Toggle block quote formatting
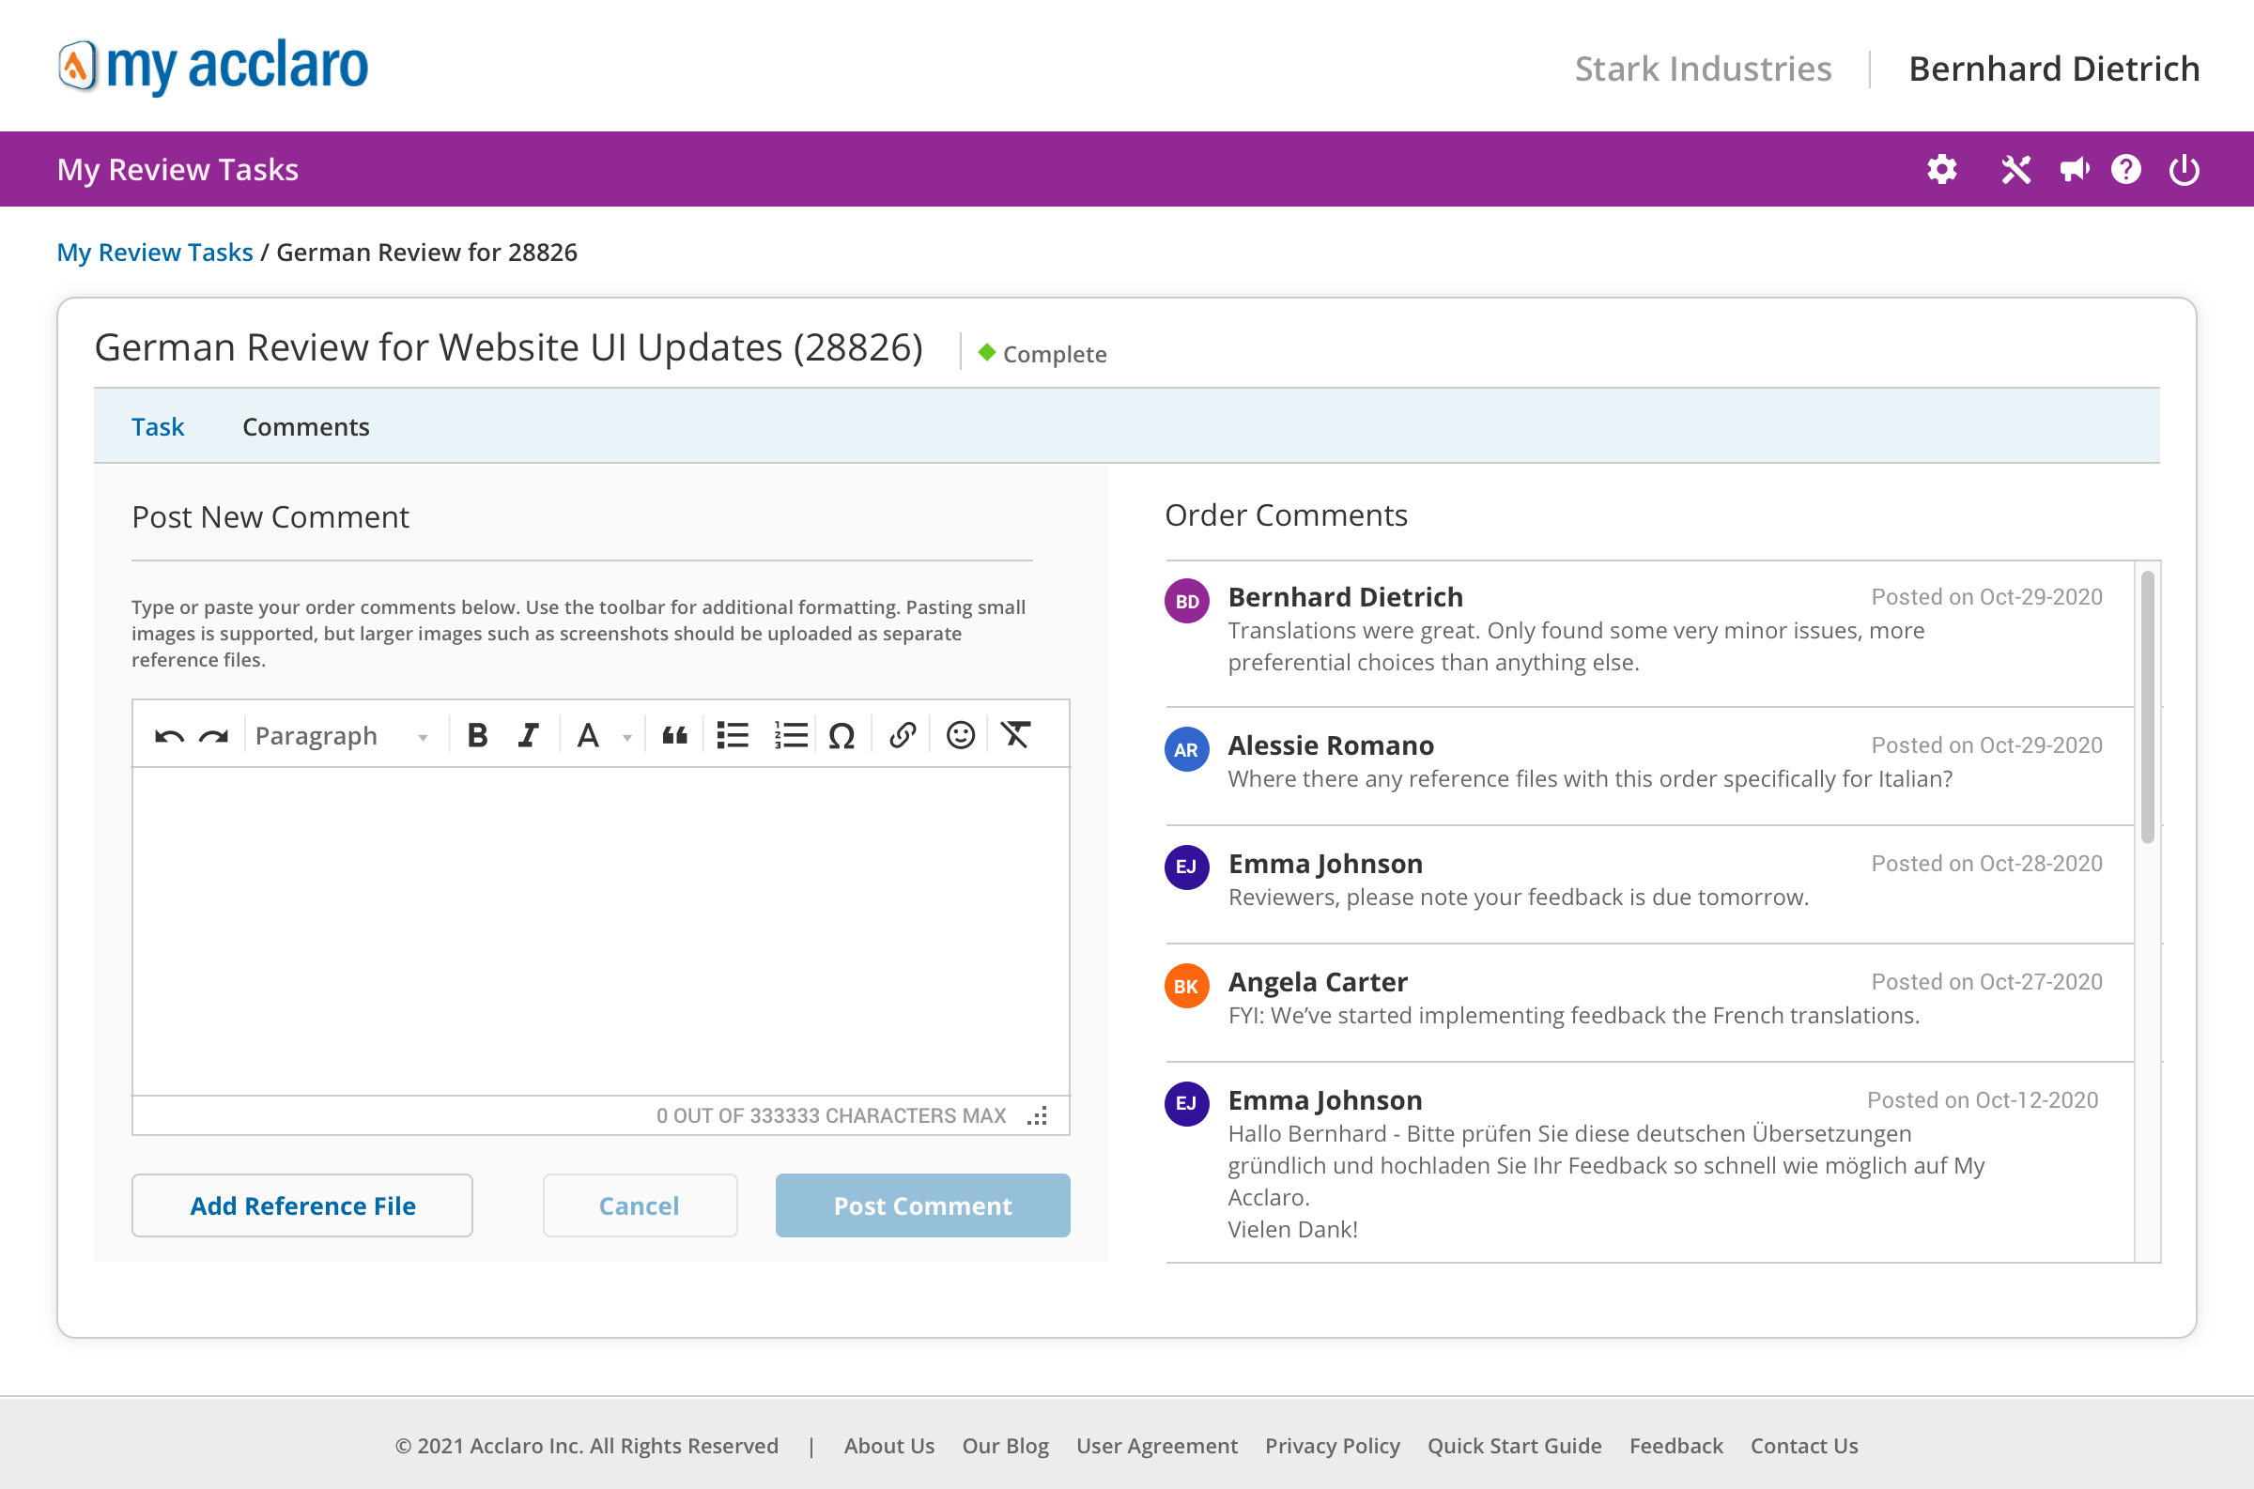This screenshot has height=1489, width=2254. click(674, 735)
